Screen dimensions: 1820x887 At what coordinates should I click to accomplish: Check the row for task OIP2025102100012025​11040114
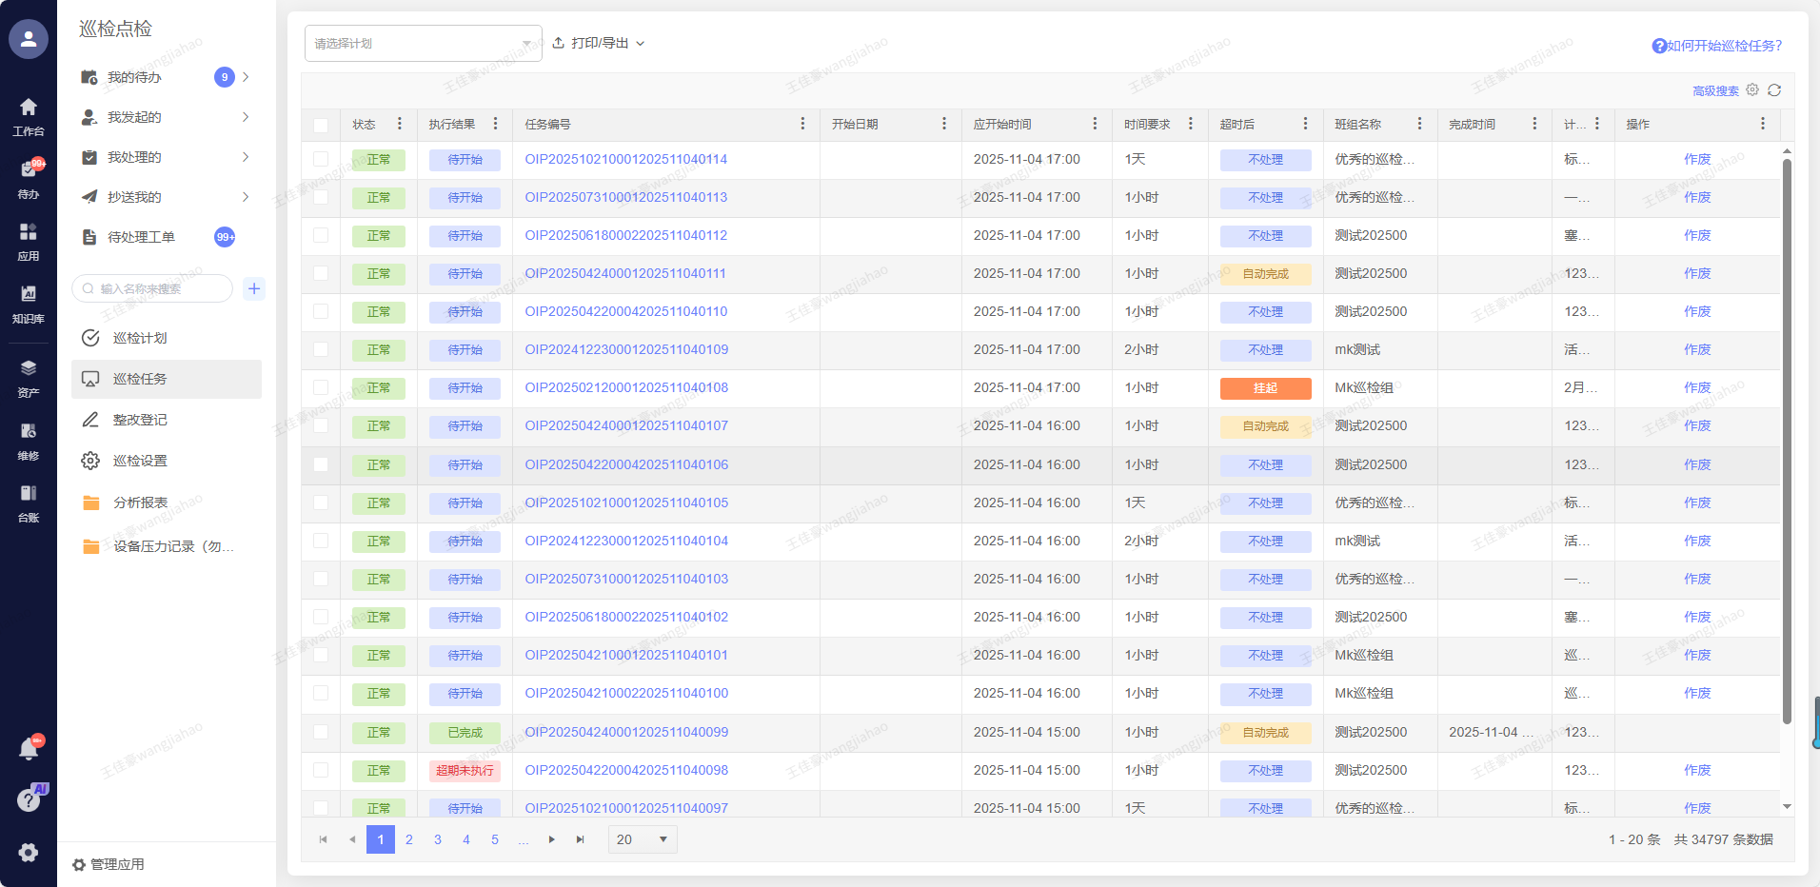click(x=321, y=160)
